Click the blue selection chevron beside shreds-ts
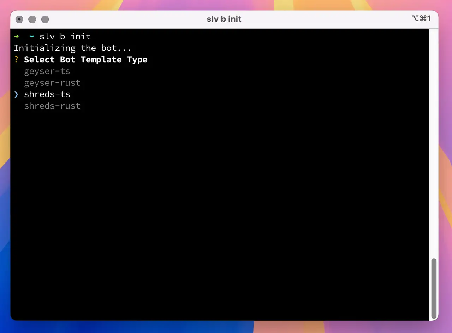The image size is (452, 333). (16, 94)
